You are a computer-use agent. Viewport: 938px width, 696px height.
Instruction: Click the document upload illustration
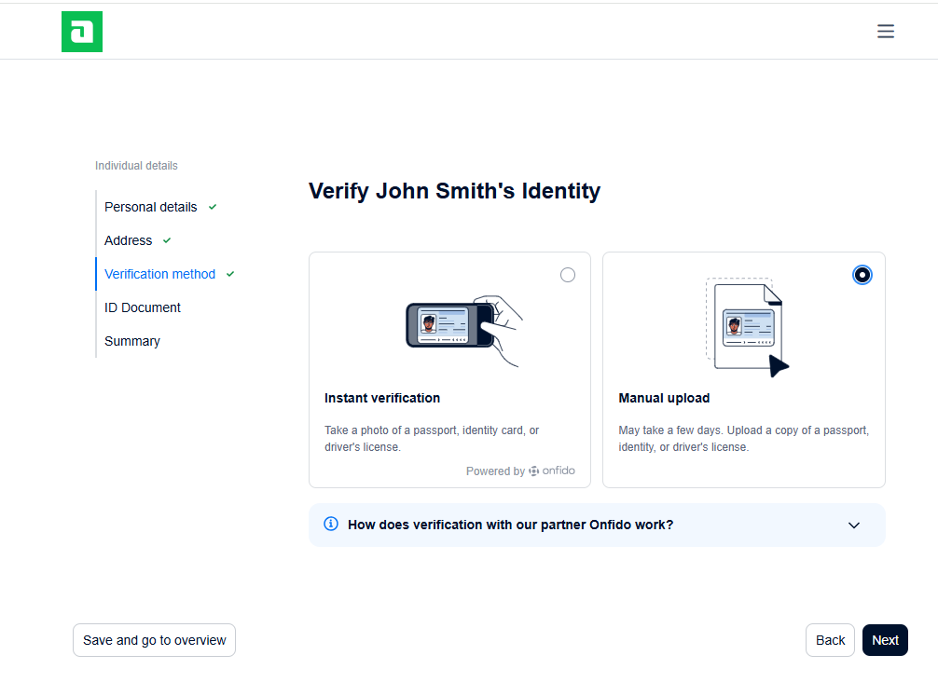pos(748,328)
